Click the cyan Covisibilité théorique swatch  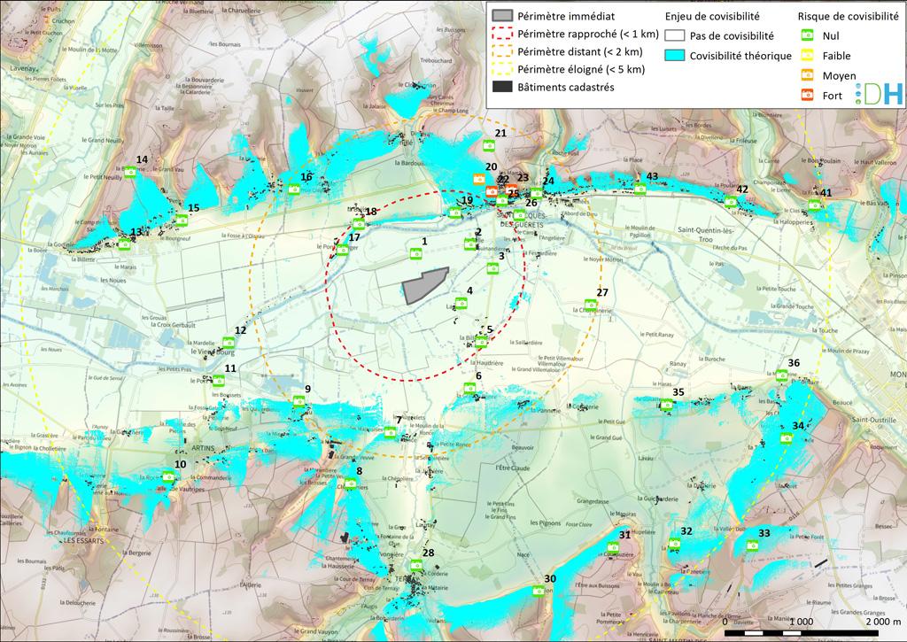click(x=674, y=56)
